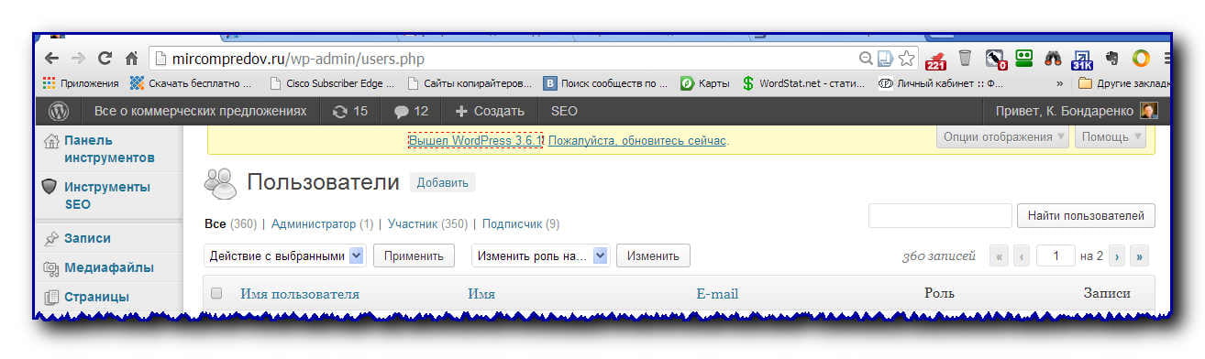Open Инструменты SEO in the sidebar

(108, 195)
